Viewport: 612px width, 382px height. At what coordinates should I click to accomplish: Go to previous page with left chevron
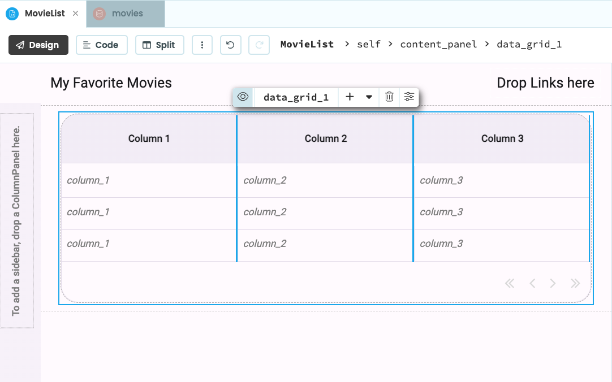pos(532,283)
